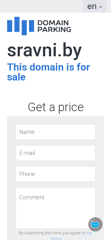Screen dimensions: 111x240
Task: Focus the Phone input field
Action: (x=55, y=174)
